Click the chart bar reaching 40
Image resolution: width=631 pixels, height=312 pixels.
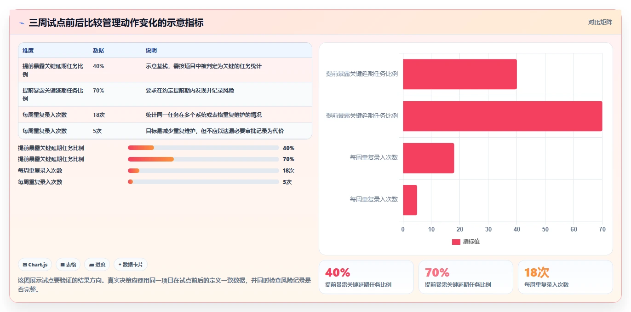click(x=460, y=74)
